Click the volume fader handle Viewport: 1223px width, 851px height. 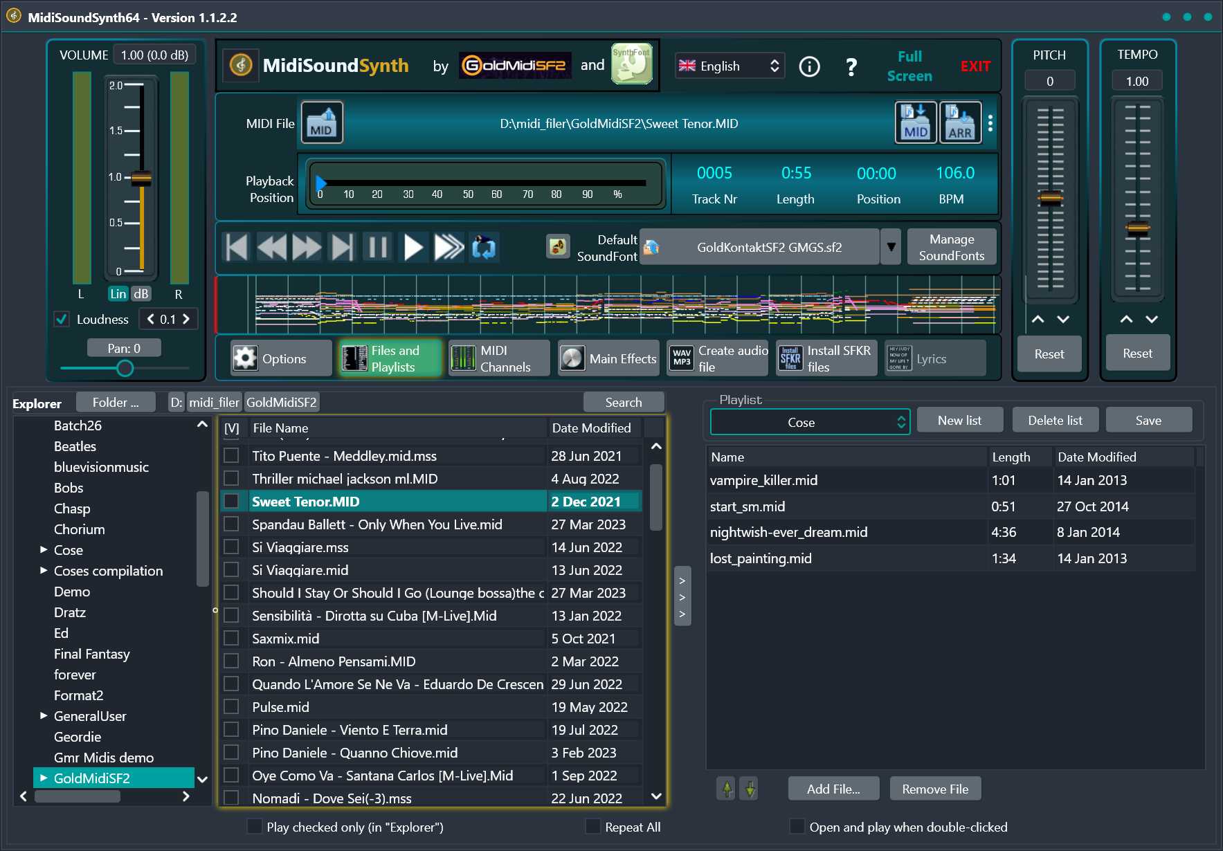[141, 178]
